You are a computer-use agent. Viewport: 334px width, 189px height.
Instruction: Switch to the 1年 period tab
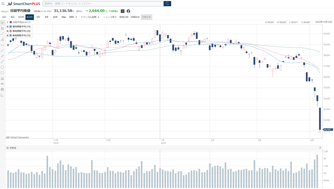(38, 17)
